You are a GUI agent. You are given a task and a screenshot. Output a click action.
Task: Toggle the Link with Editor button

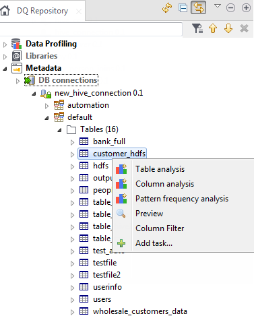[x=198, y=7]
